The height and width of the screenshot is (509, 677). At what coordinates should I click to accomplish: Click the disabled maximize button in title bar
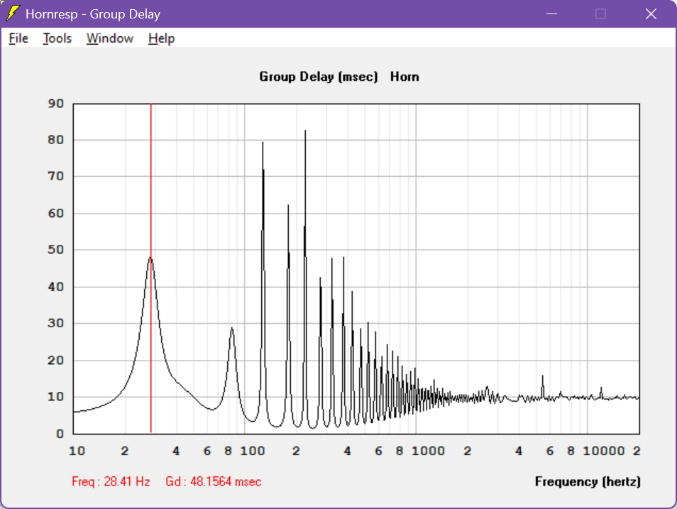(600, 13)
